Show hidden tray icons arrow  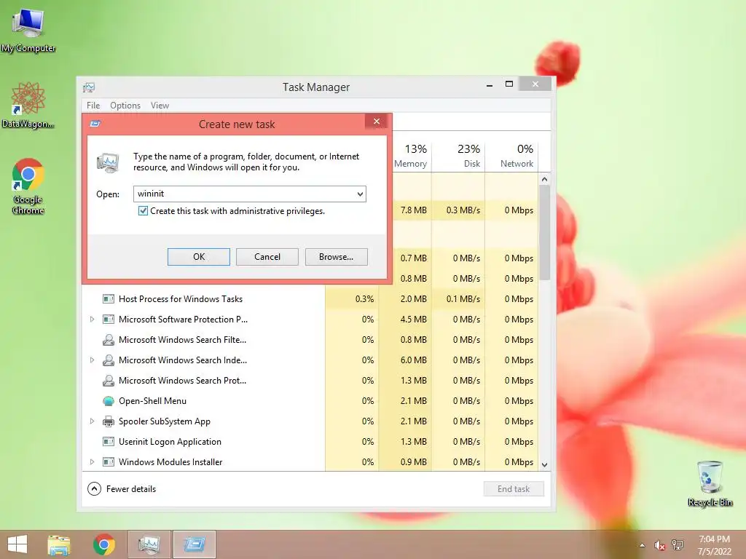click(643, 545)
